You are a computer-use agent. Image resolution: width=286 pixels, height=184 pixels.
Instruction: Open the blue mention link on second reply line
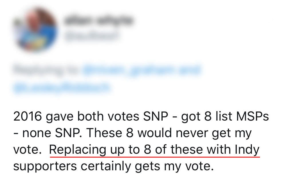coord(62,87)
